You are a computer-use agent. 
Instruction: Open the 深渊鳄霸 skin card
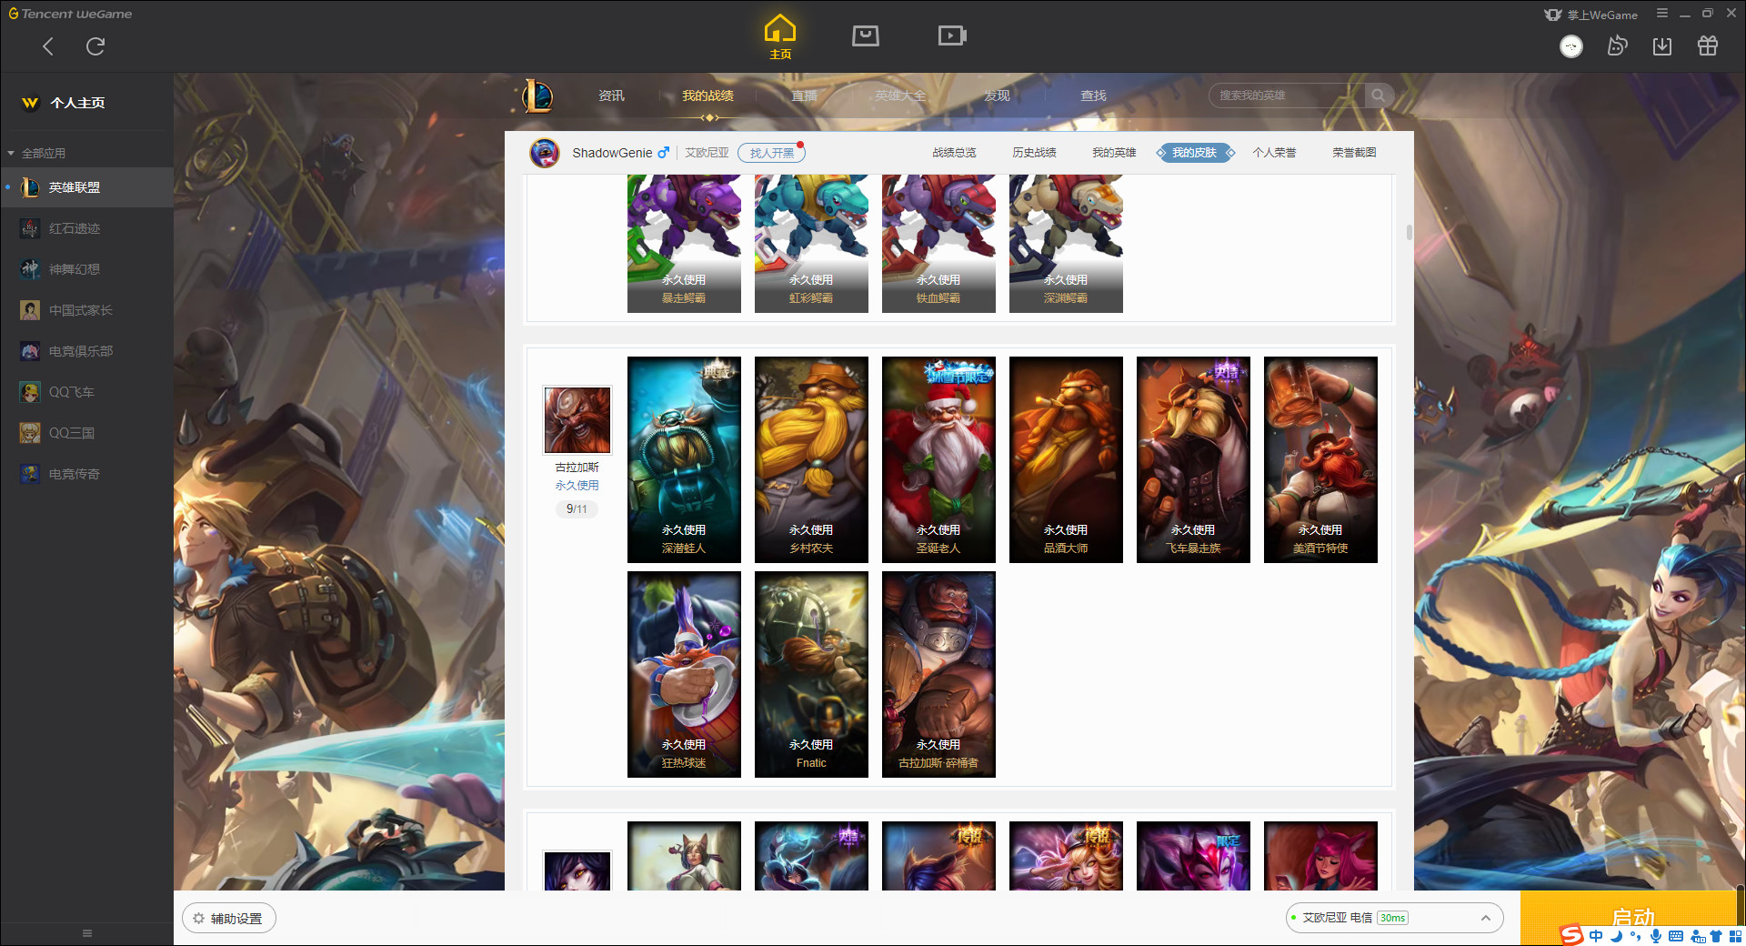[x=1066, y=244]
